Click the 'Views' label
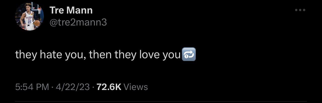This screenshot has width=322, height=103. pos(136,87)
